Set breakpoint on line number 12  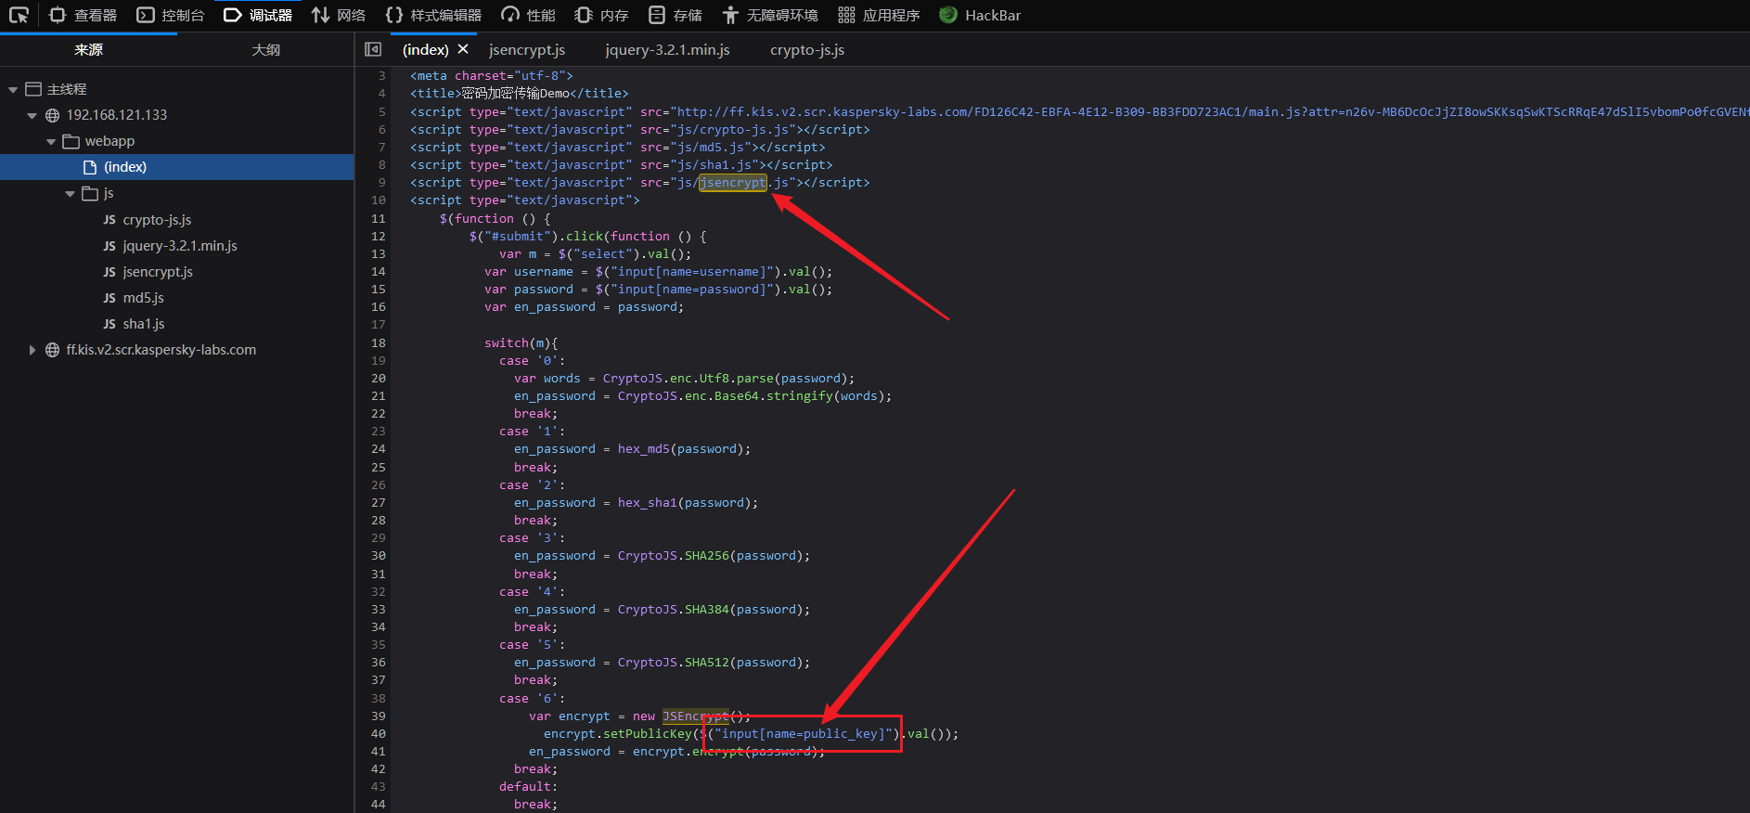point(378,237)
